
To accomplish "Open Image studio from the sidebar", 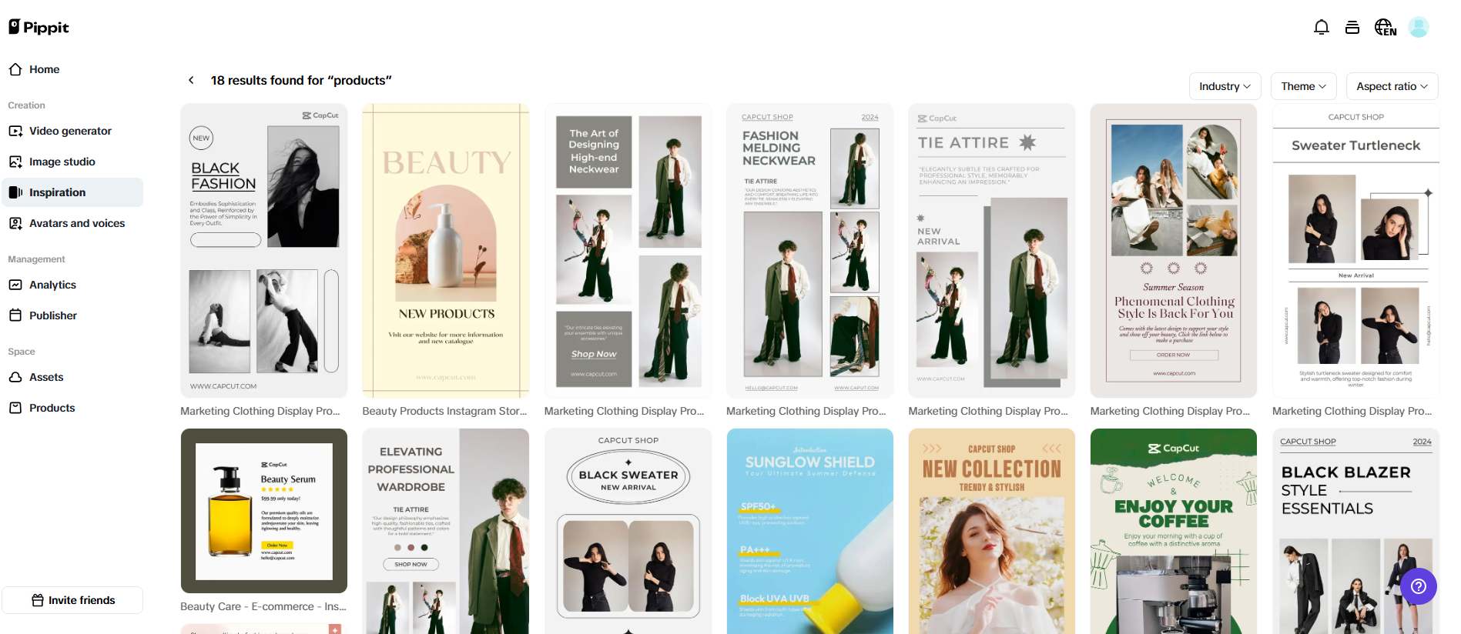I will click(62, 162).
